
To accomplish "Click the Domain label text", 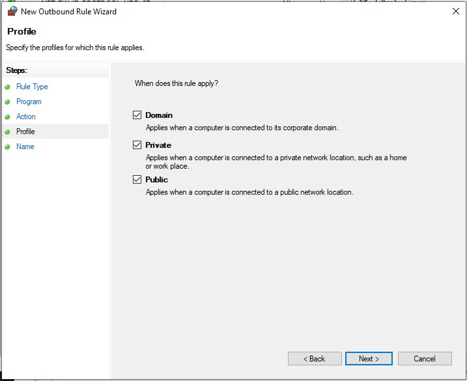I will click(x=159, y=115).
